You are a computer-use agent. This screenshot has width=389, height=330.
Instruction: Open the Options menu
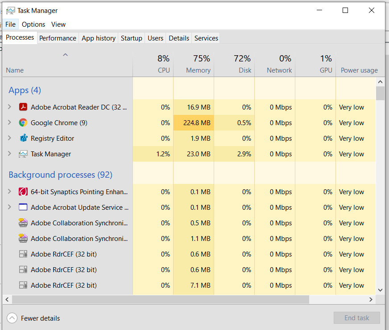[x=33, y=24]
